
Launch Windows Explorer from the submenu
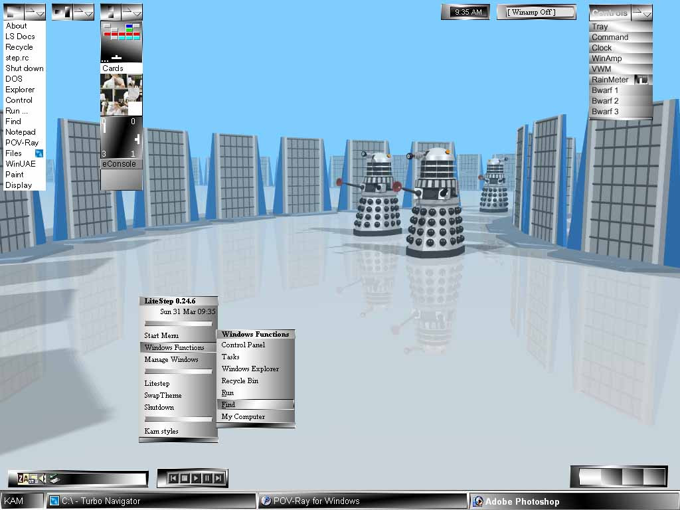tap(256, 369)
